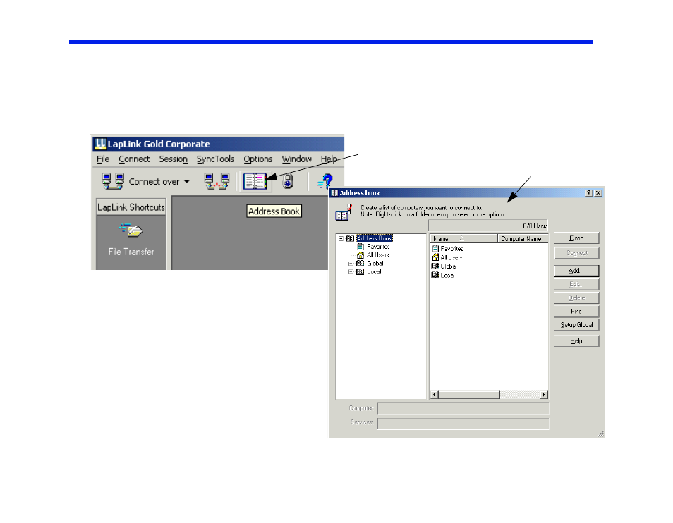The height and width of the screenshot is (523, 673).
Task: Open the Options menu
Action: pos(258,159)
